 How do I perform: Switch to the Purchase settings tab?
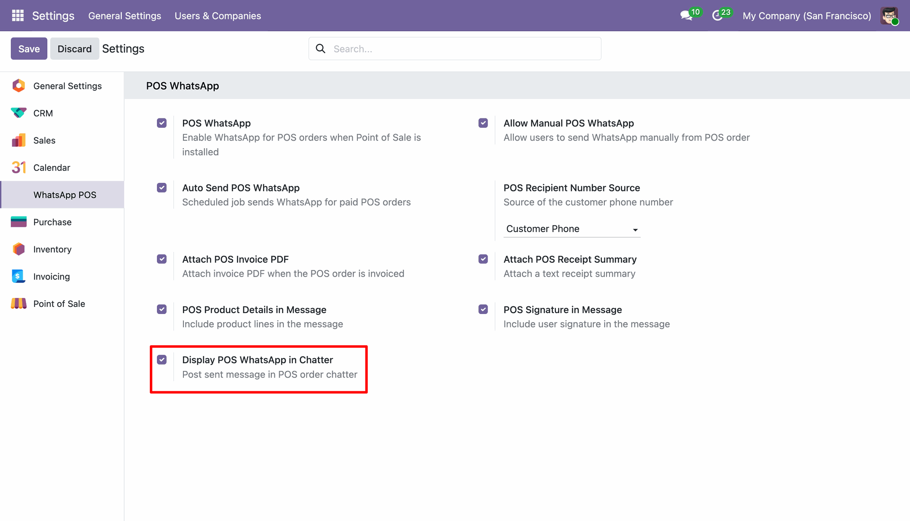coord(62,222)
